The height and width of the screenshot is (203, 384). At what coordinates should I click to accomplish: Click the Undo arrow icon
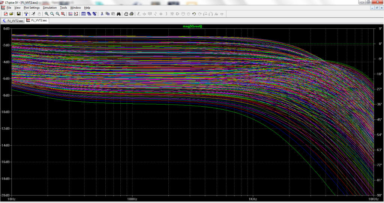194,14
